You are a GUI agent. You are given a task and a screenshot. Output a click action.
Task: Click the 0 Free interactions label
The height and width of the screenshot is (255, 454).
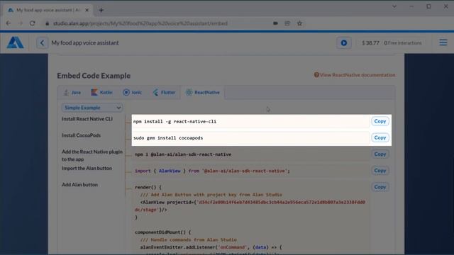click(x=403, y=42)
